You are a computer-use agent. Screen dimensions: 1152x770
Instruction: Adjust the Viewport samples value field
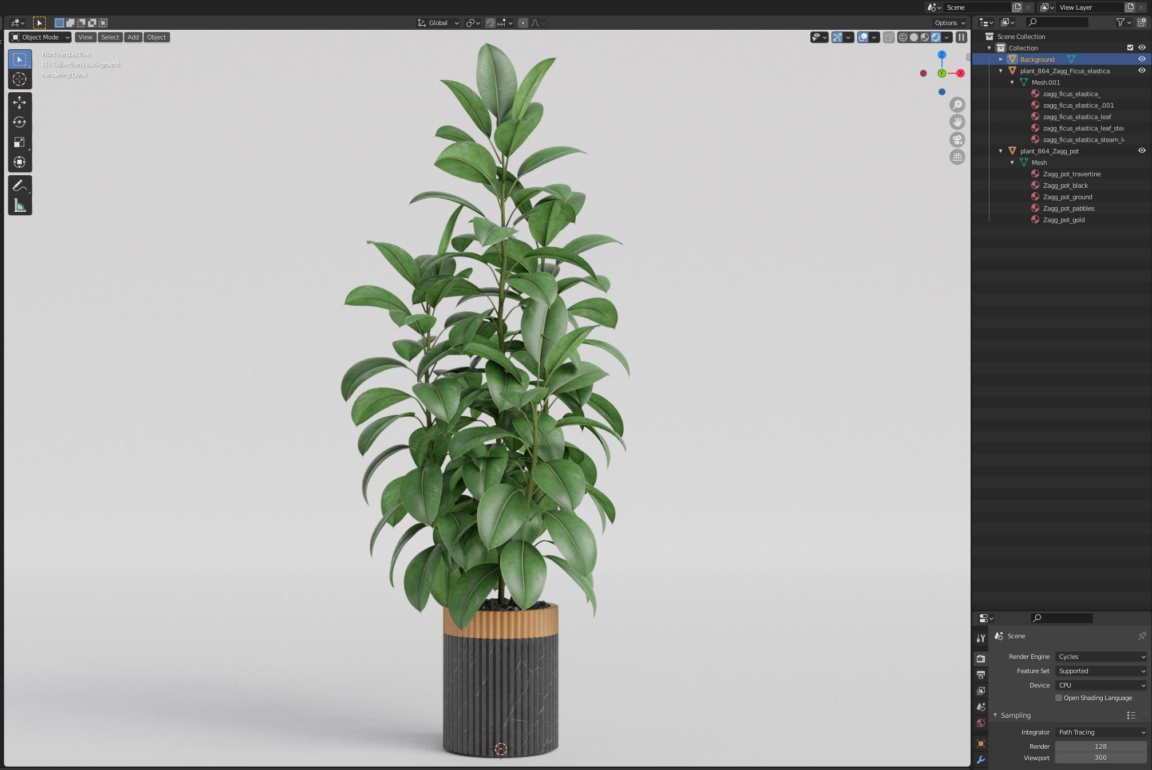[1101, 757]
